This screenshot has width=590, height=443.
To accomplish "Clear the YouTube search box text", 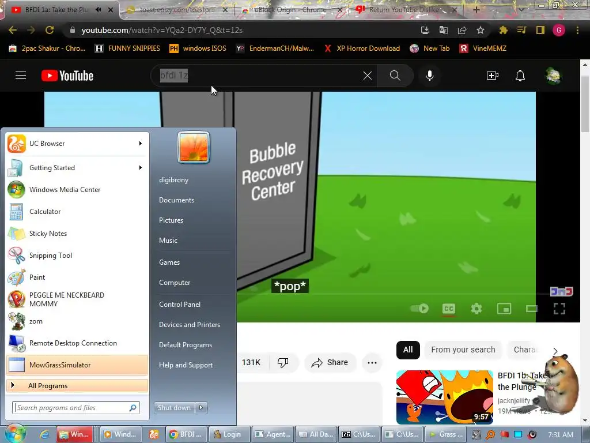I will [368, 76].
